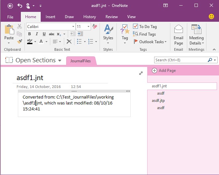Viewport: 219px width, 175px height.
Task: Select asdf subpage under asdf1.jnt
Action: [161, 93]
